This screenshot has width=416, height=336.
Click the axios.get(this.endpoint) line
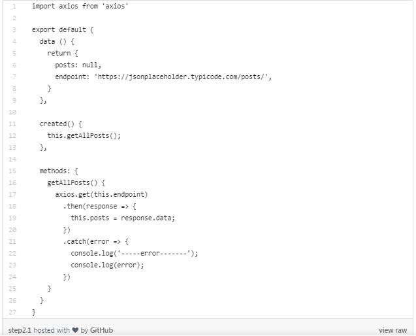(102, 195)
